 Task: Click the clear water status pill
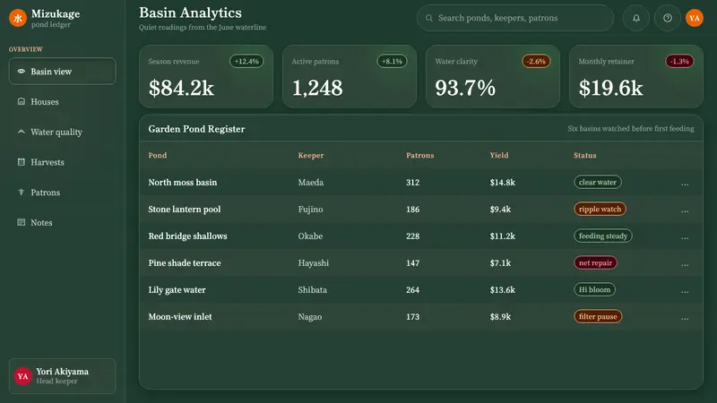(598, 182)
